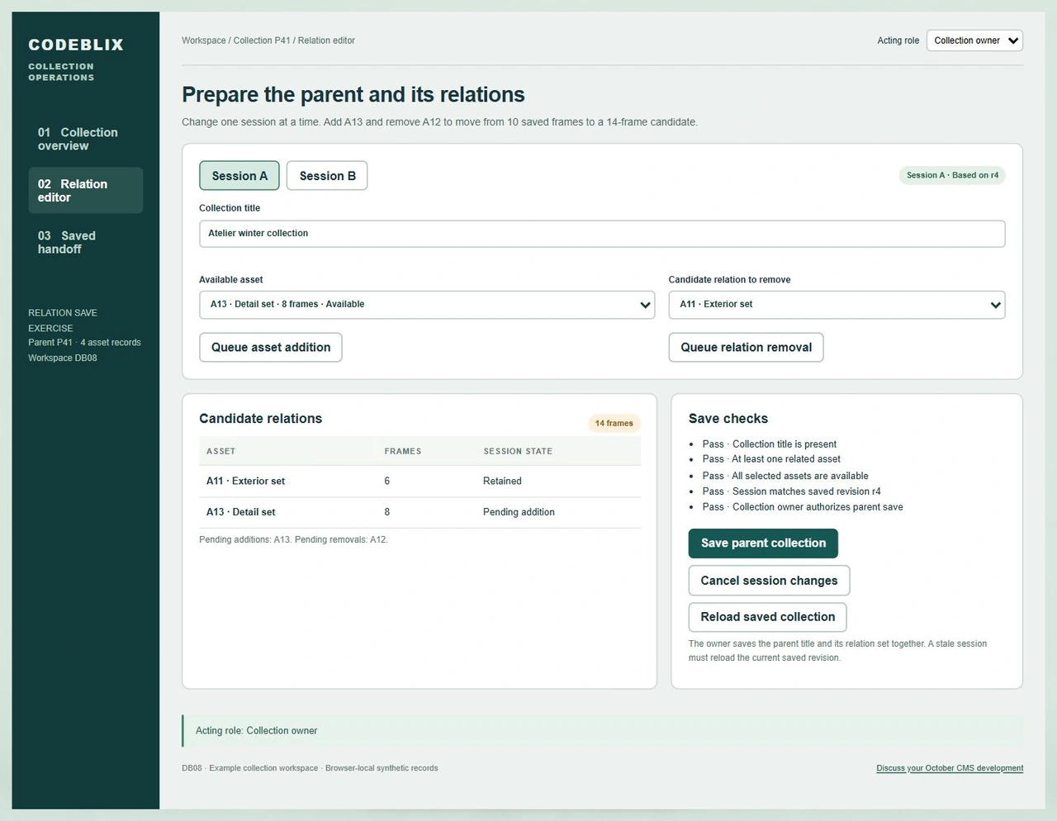Image resolution: width=1057 pixels, height=821 pixels.
Task: Click Parent P41 · 4 asset records
Action: click(x=84, y=343)
